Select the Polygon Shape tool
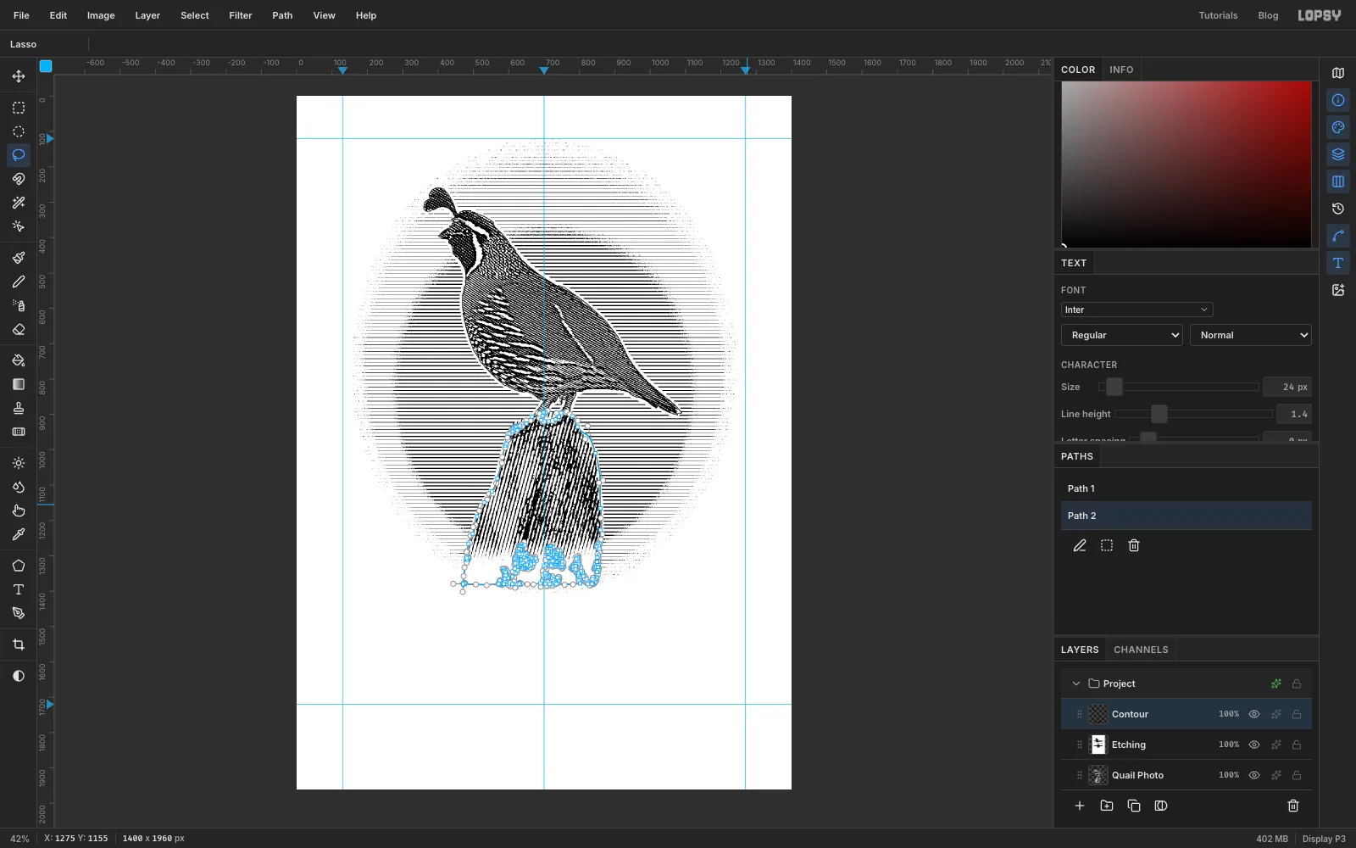This screenshot has height=848, width=1356. click(x=19, y=566)
